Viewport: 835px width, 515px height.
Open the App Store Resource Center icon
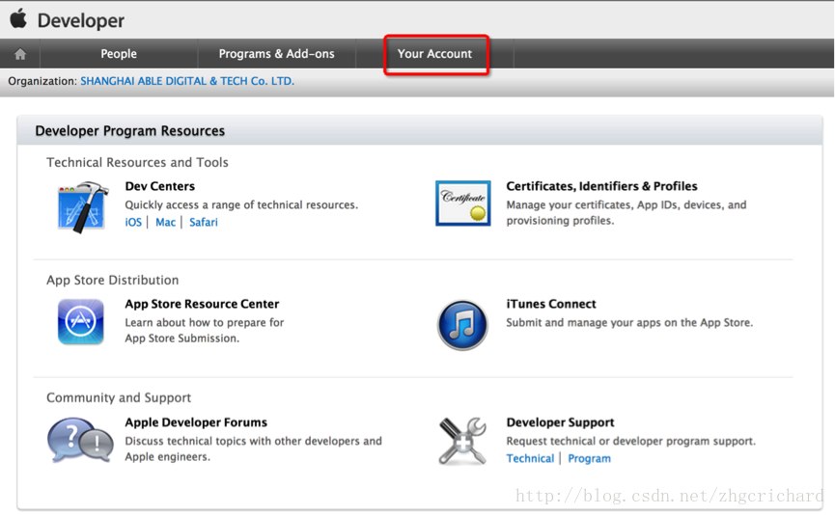tap(80, 322)
